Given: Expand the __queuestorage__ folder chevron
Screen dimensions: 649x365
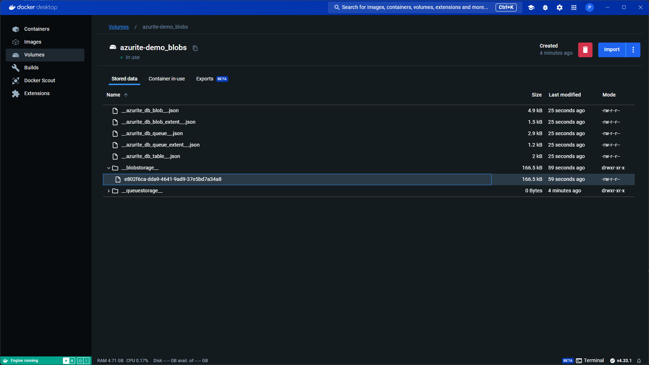Looking at the screenshot, I should click(x=109, y=191).
